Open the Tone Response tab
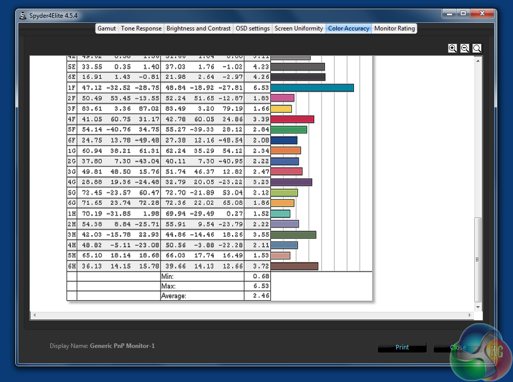Screen dimensions: 513x382 (141, 28)
